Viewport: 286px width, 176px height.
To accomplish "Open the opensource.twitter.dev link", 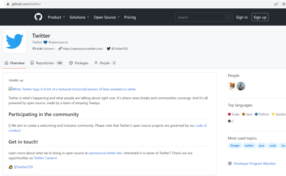I will pos(105,153).
